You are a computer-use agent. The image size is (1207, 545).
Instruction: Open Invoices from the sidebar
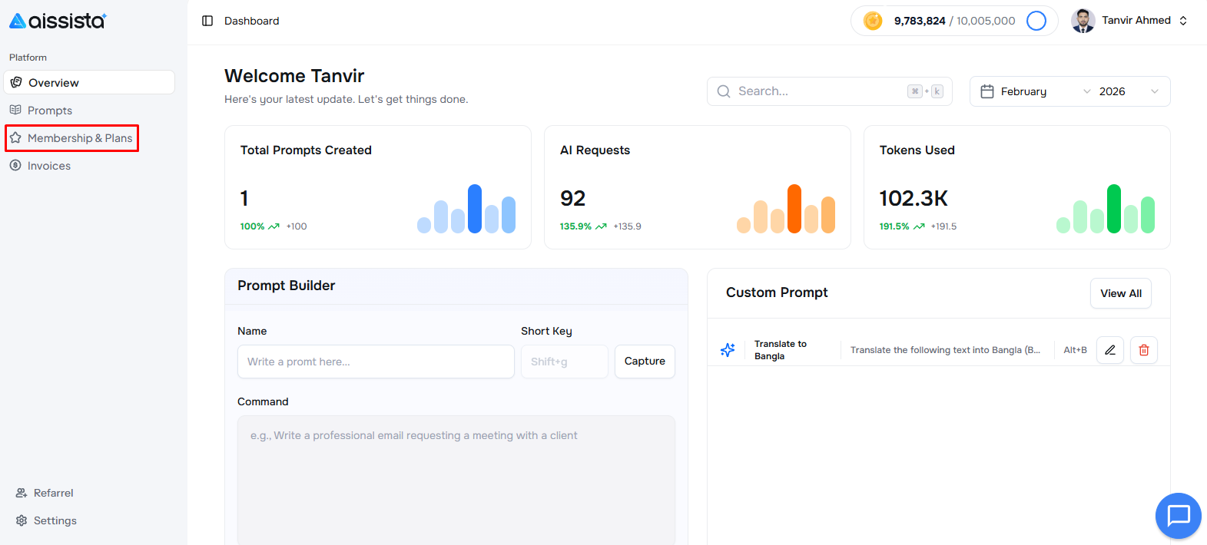pyautogui.click(x=49, y=166)
